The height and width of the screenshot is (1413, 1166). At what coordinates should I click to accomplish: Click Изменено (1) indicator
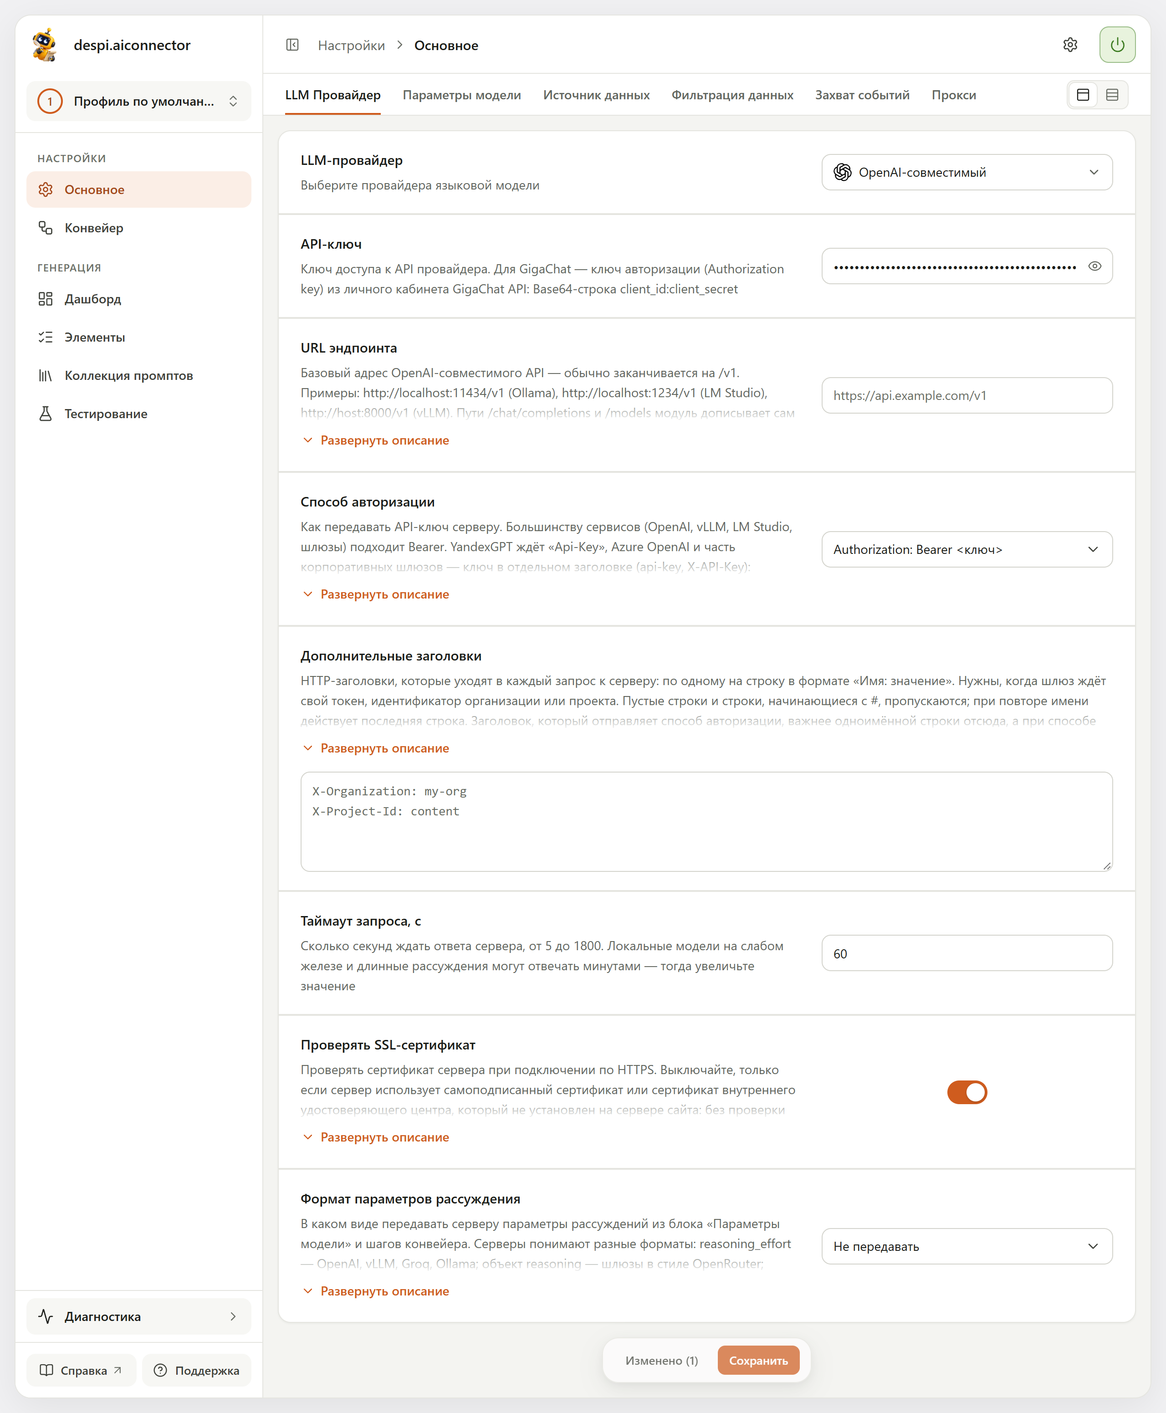pos(662,1361)
